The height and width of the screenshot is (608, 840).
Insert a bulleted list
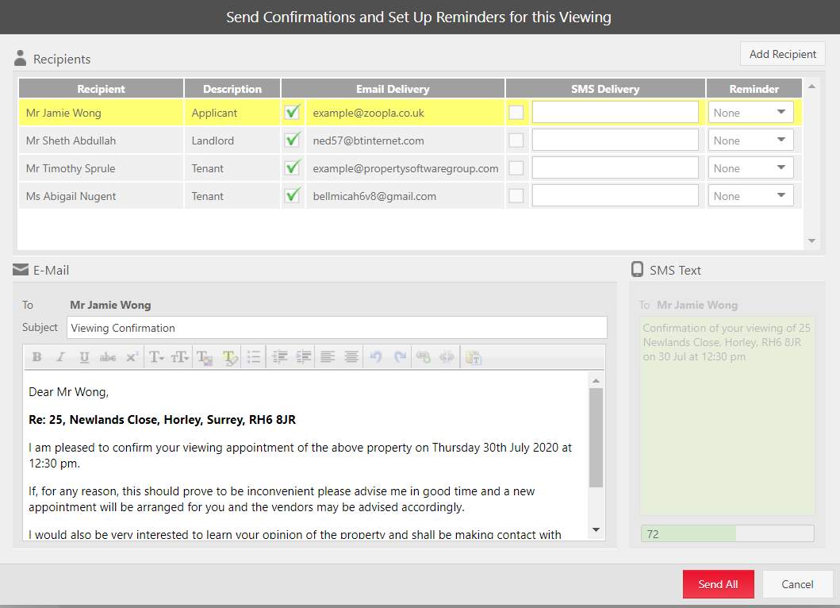click(x=254, y=357)
